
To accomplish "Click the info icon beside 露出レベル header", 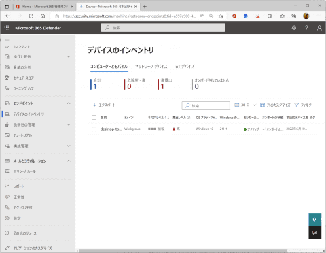I will click(189, 118).
